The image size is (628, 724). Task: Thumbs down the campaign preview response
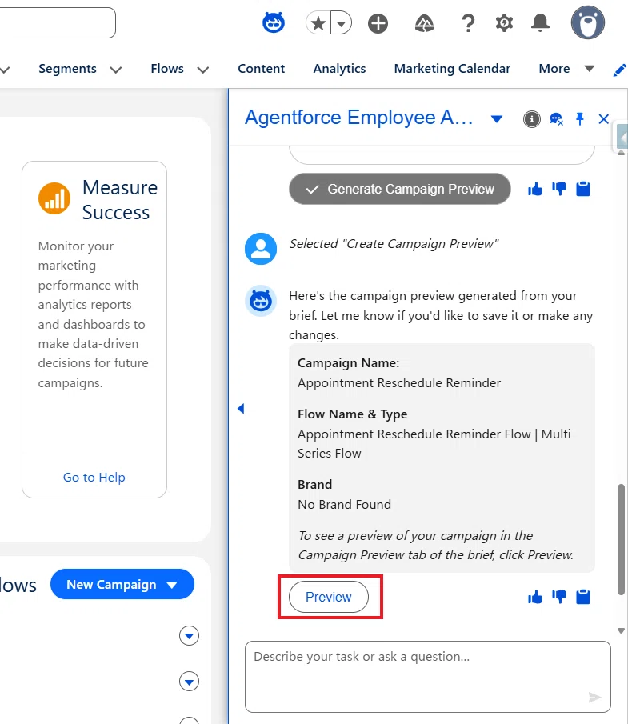(558, 597)
